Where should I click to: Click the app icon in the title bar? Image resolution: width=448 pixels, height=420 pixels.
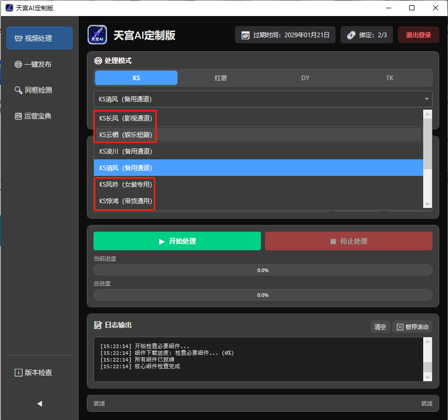point(9,8)
